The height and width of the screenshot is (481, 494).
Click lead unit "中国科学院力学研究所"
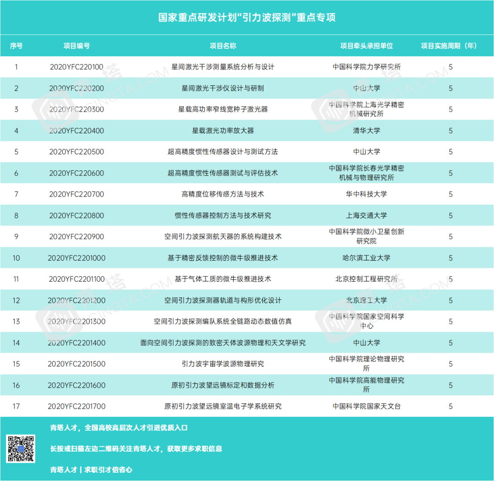click(366, 67)
